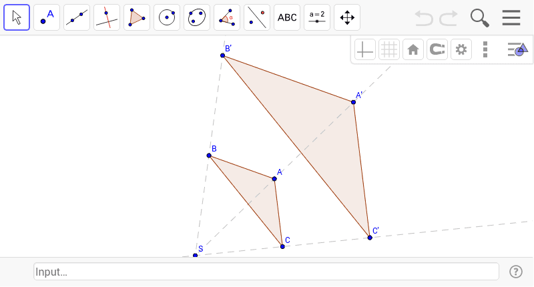The image size is (534, 287).
Task: Select point C of small triangle
Action: 282,246
